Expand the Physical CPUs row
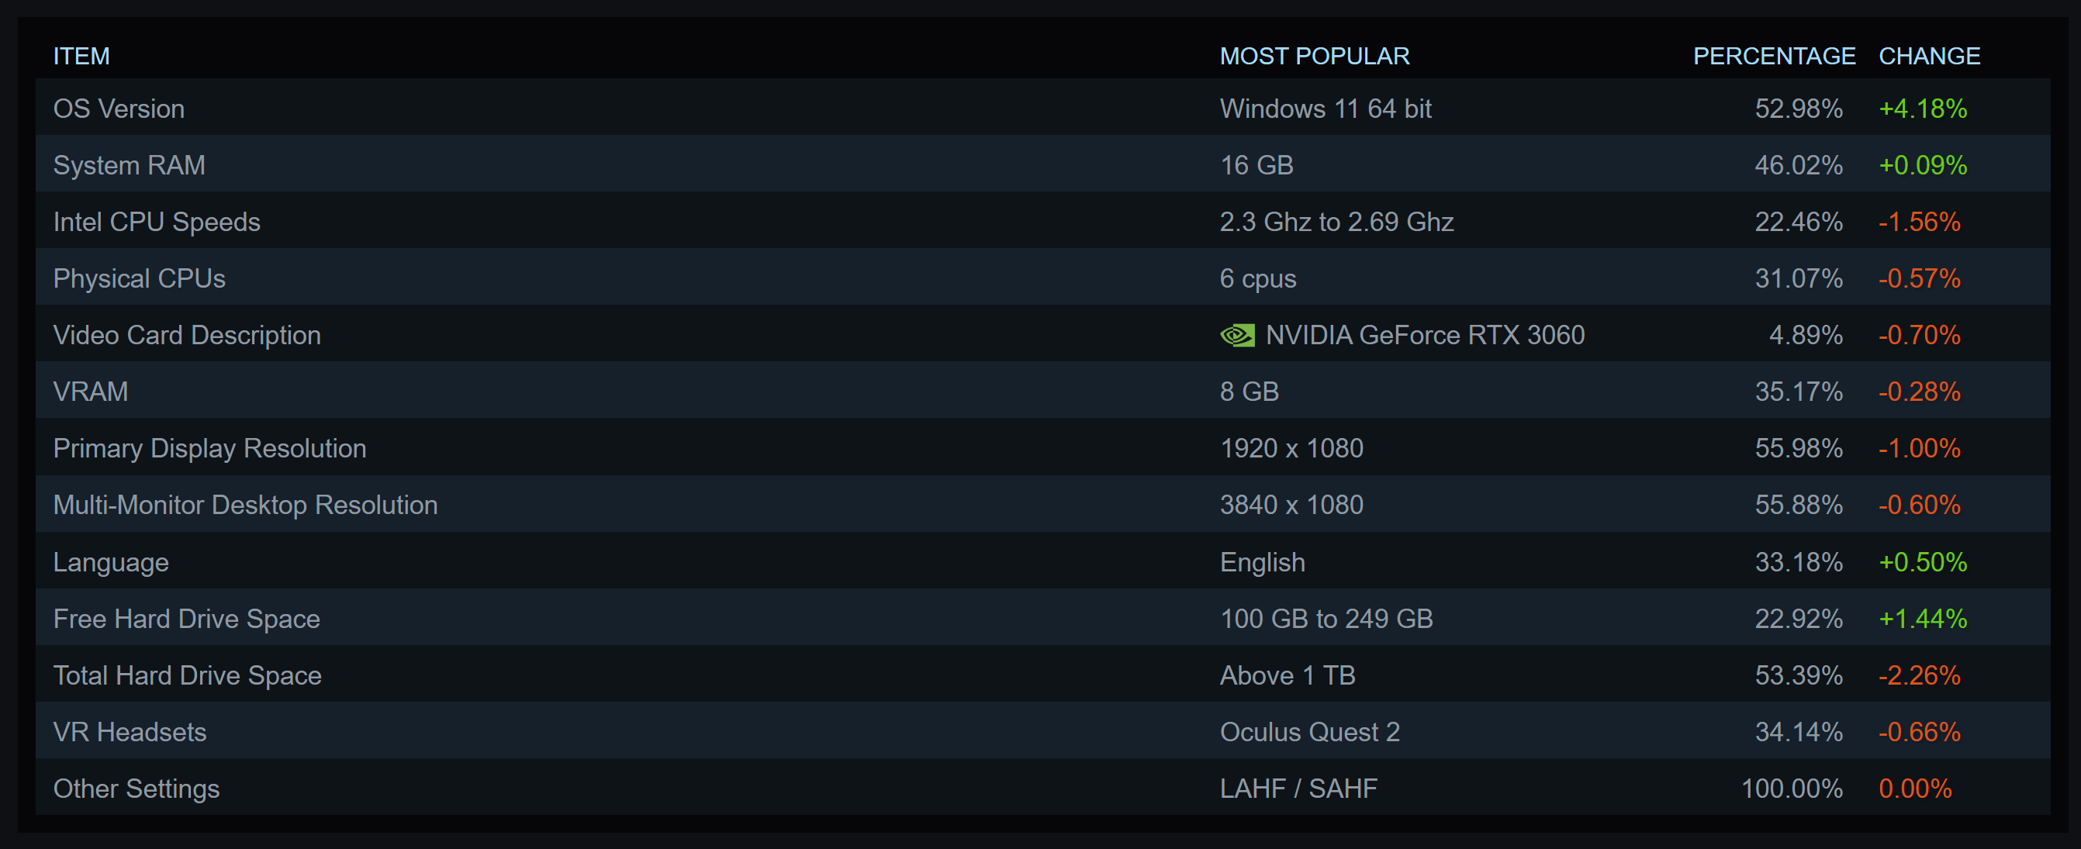This screenshot has height=849, width=2081. [139, 278]
